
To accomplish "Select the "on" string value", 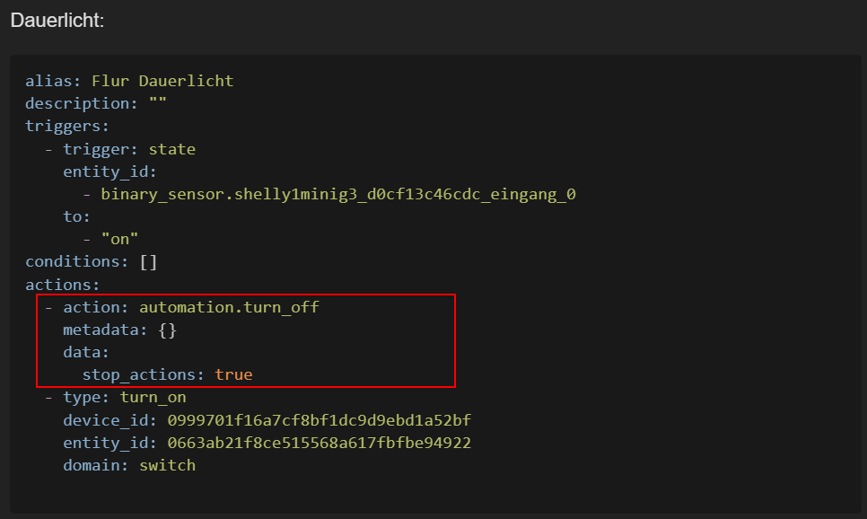I will click(x=119, y=240).
